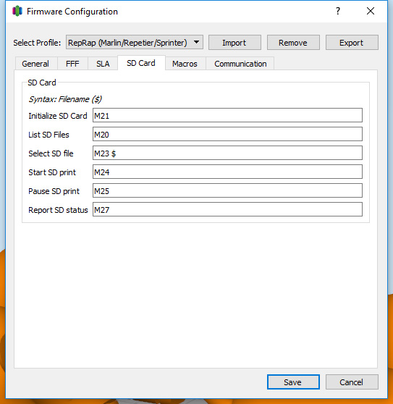Click the Start SD print field
The height and width of the screenshot is (404, 393).
tap(227, 172)
